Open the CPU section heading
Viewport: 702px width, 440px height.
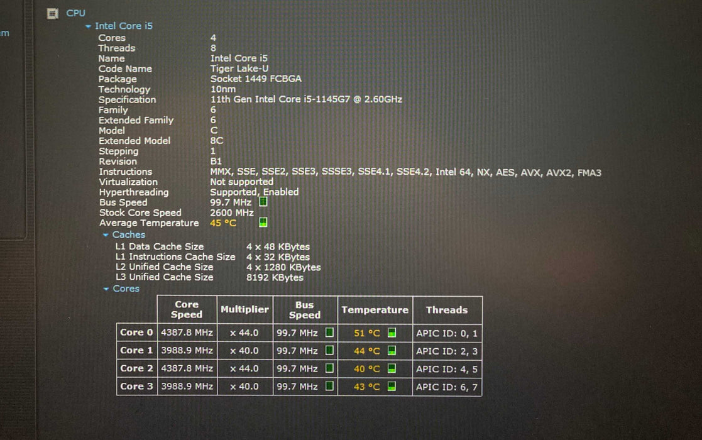[x=75, y=13]
